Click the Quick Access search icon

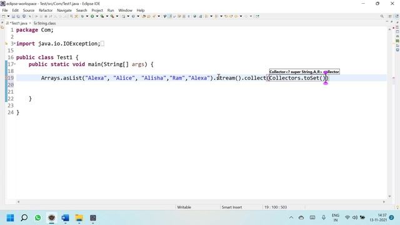(x=382, y=16)
